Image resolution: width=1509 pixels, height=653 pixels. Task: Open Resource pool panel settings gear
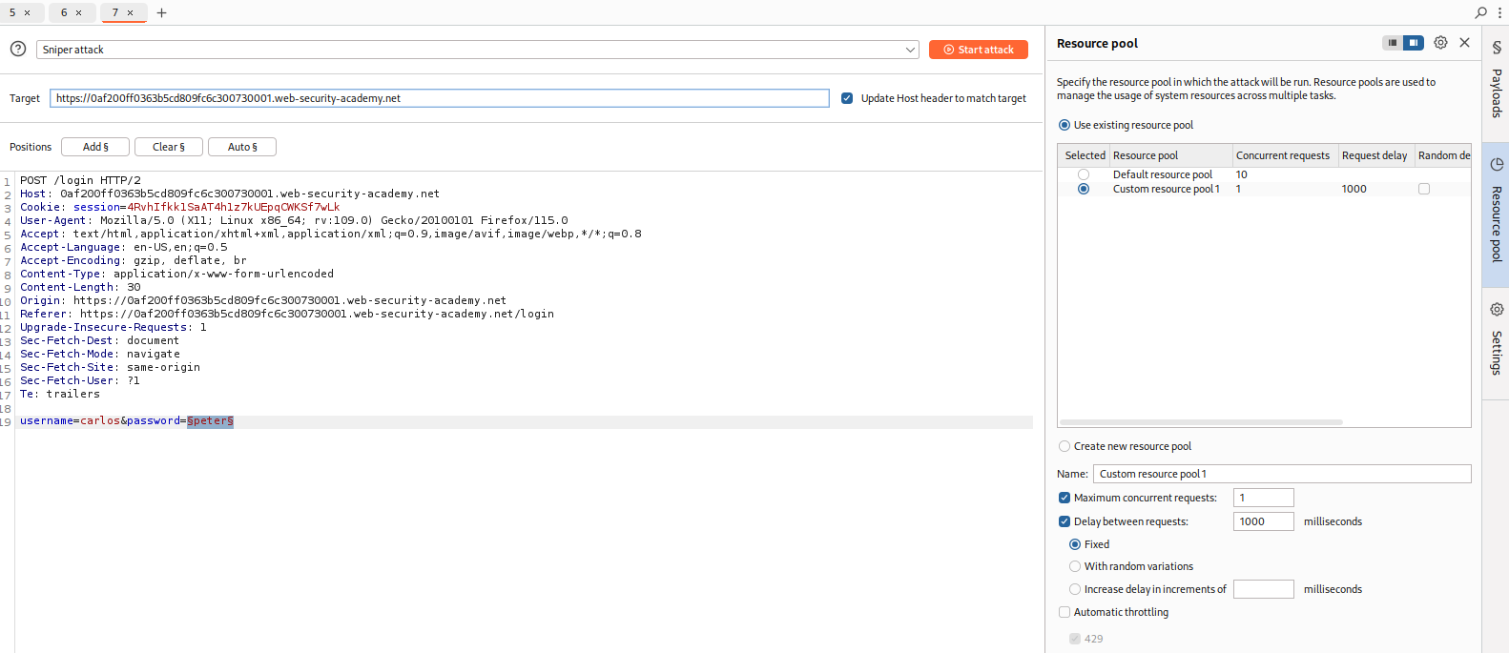click(x=1440, y=43)
